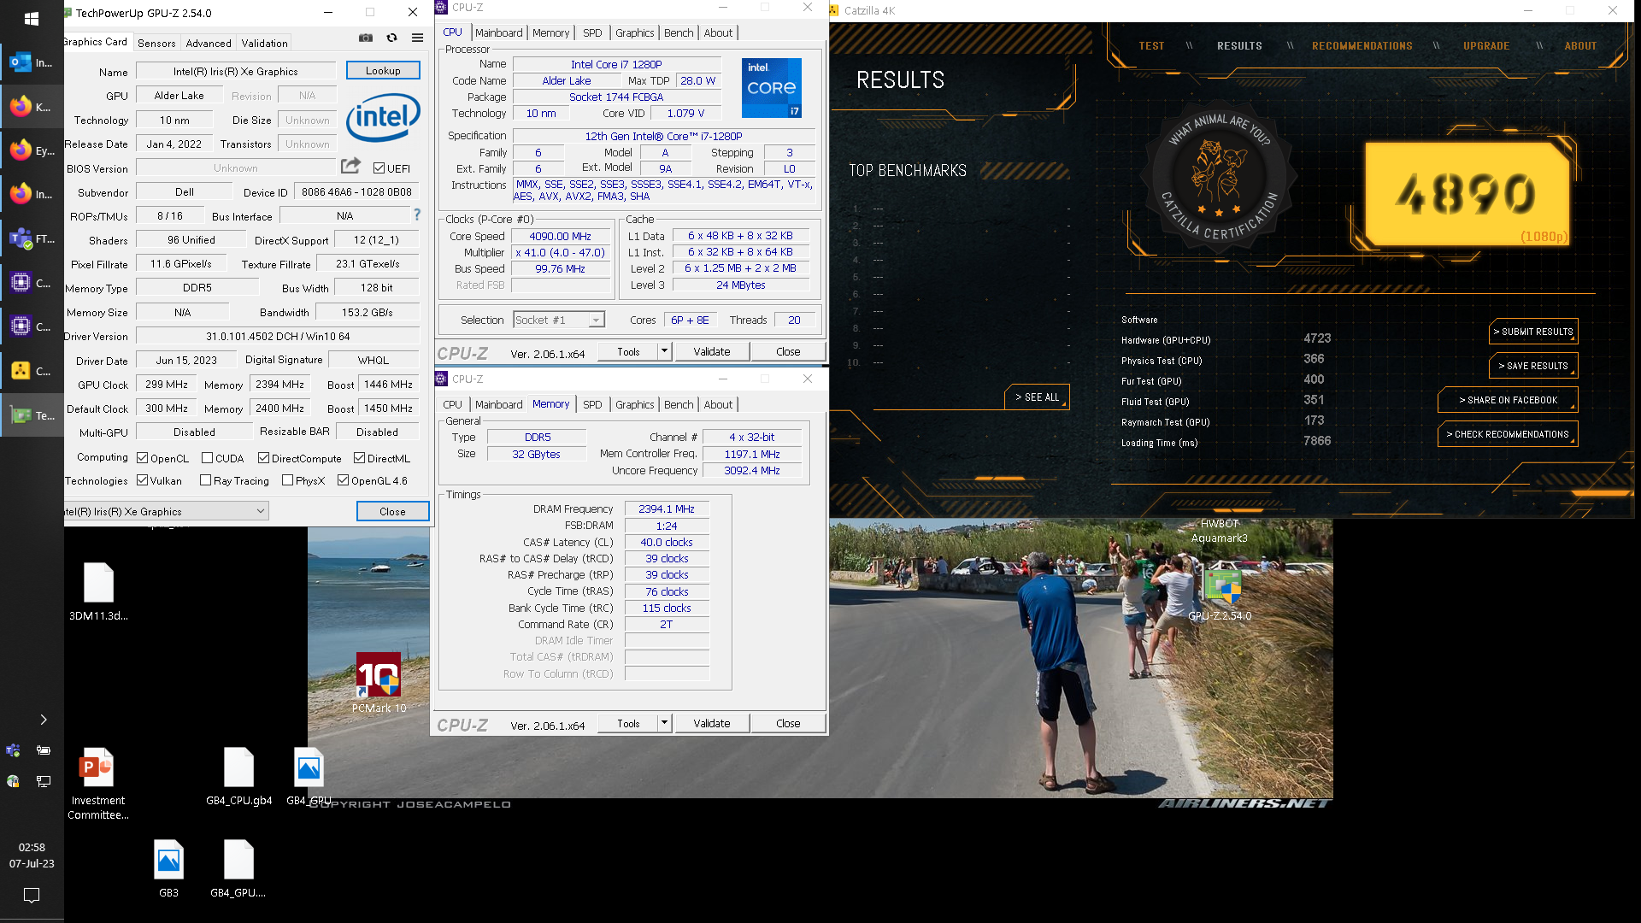Open Tools dropdown arrow in upper CPU-Z
Image resolution: width=1641 pixels, height=923 pixels.
664,351
